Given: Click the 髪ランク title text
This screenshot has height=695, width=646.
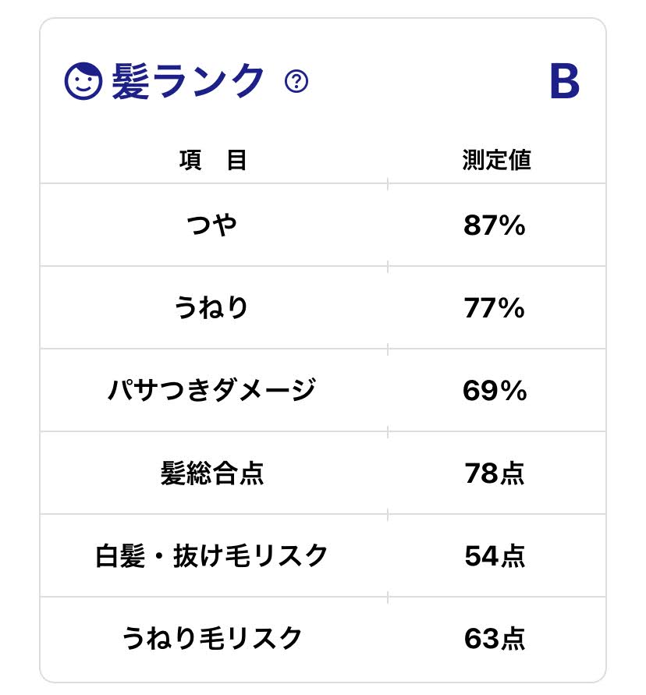Looking at the screenshot, I should point(188,81).
